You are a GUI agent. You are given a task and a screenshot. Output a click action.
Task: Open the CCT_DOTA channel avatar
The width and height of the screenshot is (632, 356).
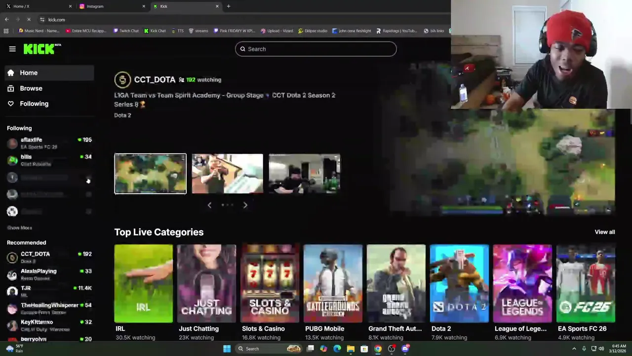[122, 80]
